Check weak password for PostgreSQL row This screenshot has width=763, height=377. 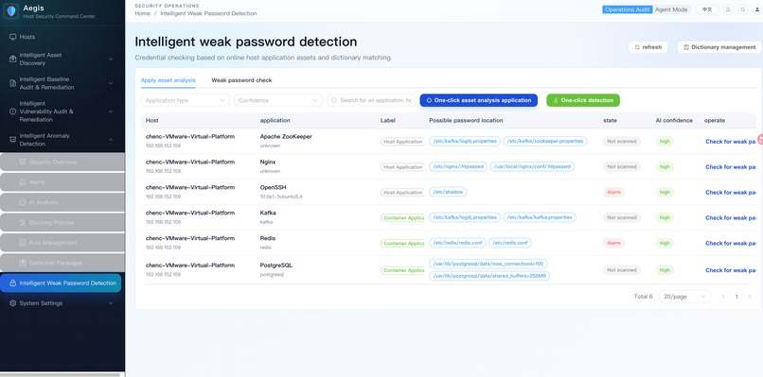click(x=732, y=270)
